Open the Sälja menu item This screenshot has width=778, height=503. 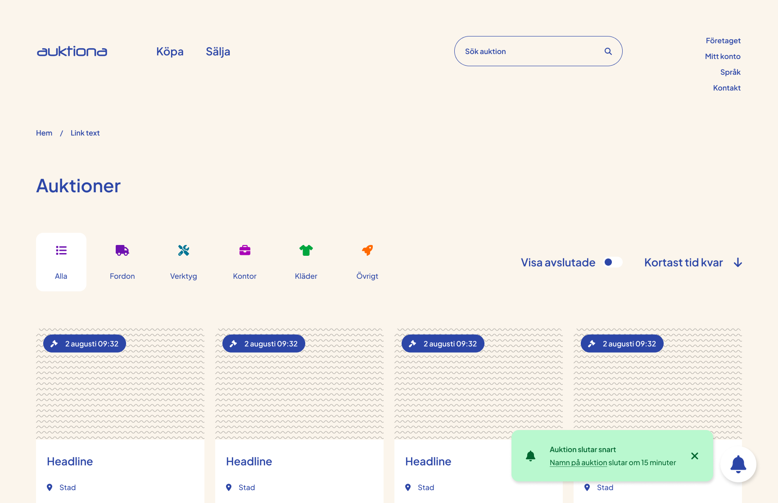click(x=218, y=51)
